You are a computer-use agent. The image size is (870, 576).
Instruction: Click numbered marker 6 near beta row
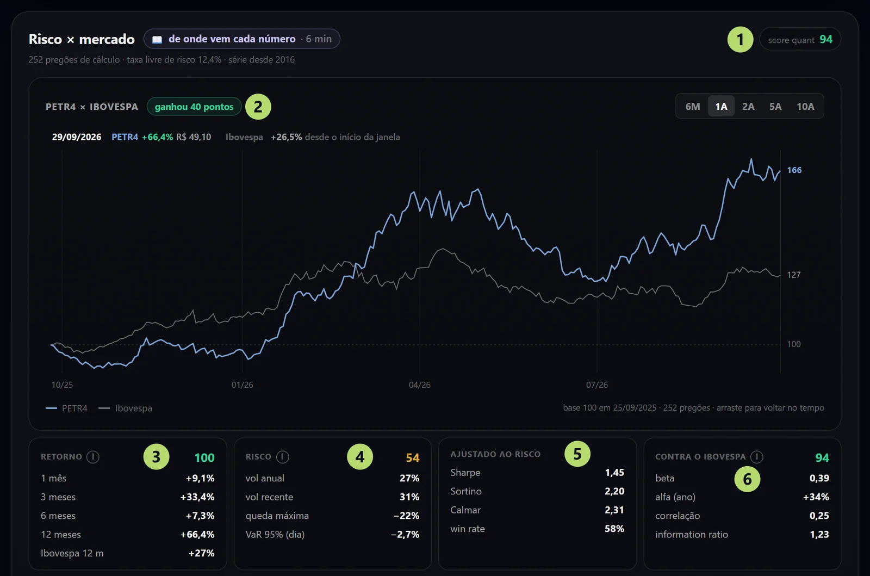[x=748, y=479]
